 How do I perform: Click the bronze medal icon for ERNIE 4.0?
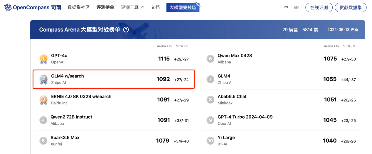click(x=43, y=100)
